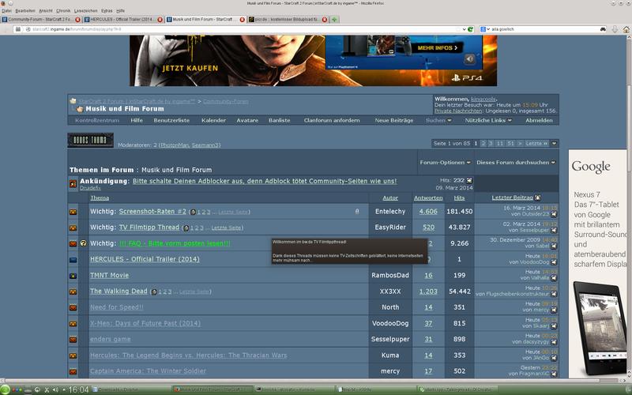Click thread icon beside TV Filmtipp Thread

click(x=73, y=228)
